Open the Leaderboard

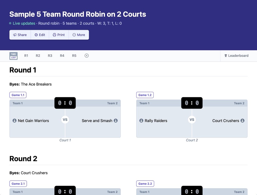coord(236,56)
